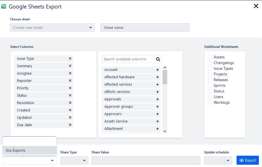Image resolution: width=262 pixels, height=167 pixels.
Task: Add the Approvers column
Action: coord(158,114)
